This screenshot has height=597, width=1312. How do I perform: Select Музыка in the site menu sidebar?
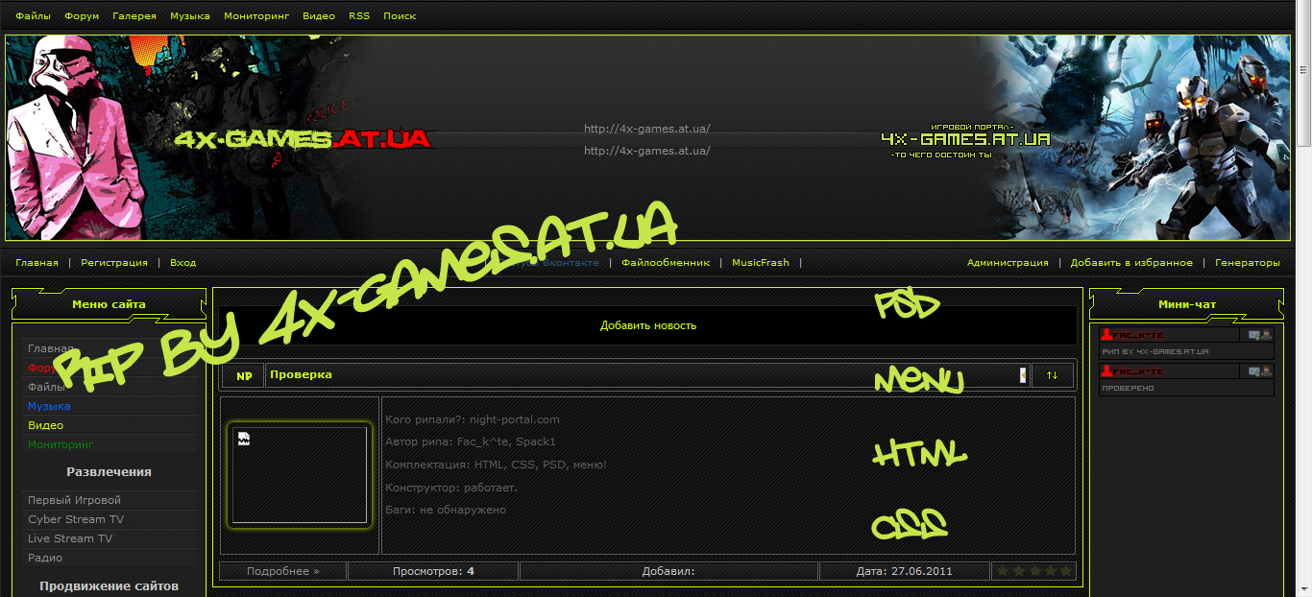(x=49, y=406)
